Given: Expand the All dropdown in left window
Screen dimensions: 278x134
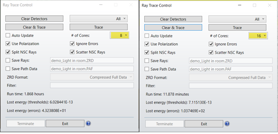Looking at the screenshot, I should point(99,19).
